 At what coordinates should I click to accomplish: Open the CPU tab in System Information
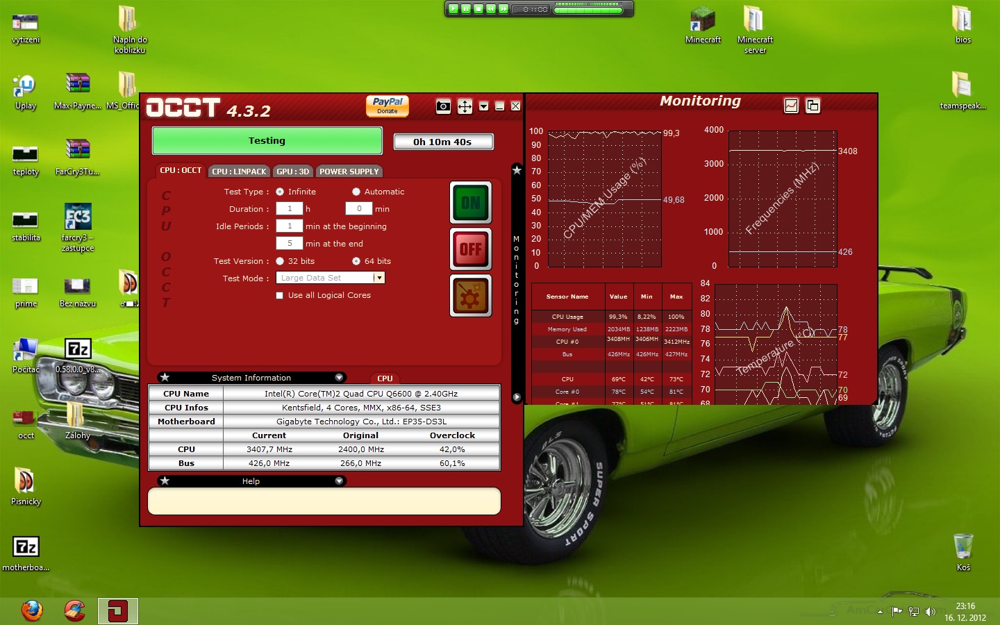(x=385, y=378)
